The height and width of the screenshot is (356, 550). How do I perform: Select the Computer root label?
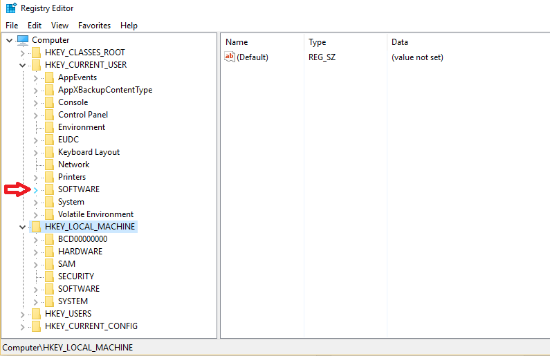51,40
